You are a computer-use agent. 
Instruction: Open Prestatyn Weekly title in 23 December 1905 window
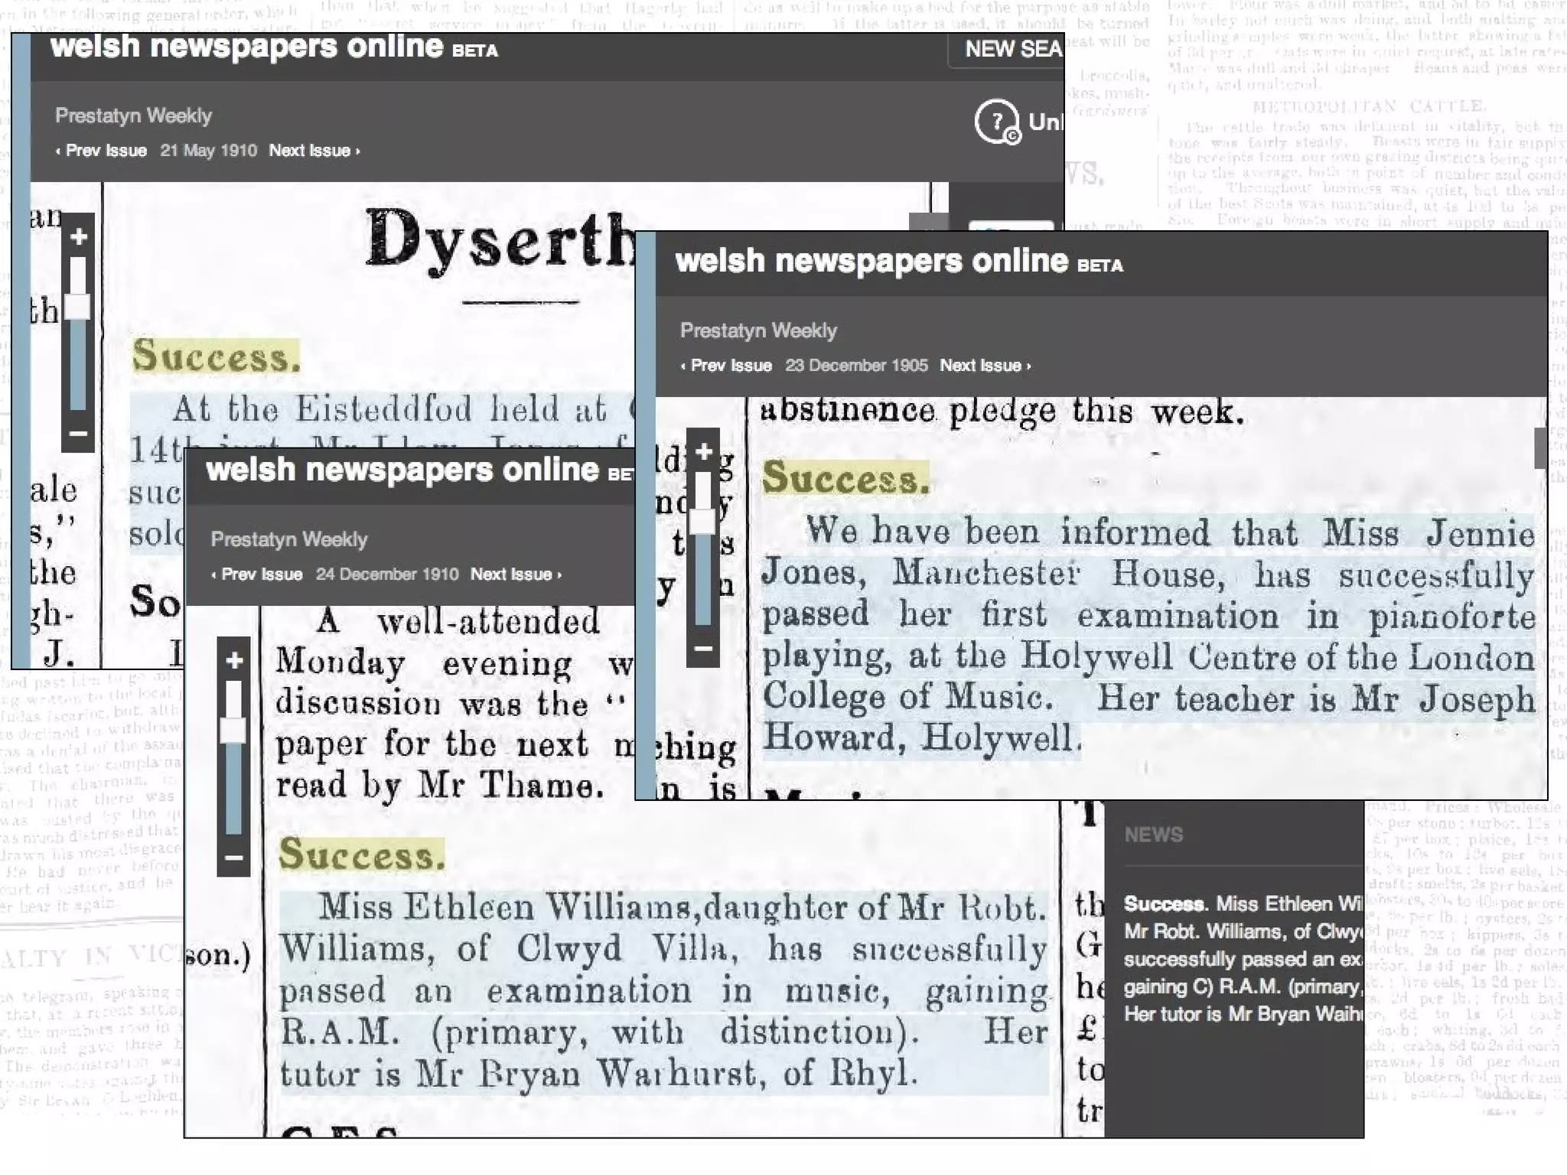(x=758, y=331)
